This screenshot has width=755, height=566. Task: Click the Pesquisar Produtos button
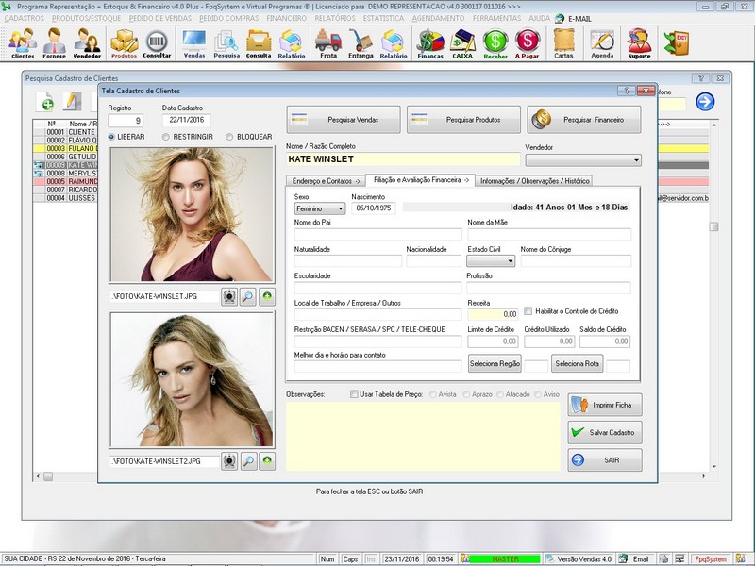463,120
